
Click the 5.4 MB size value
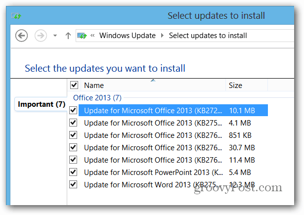240,172
